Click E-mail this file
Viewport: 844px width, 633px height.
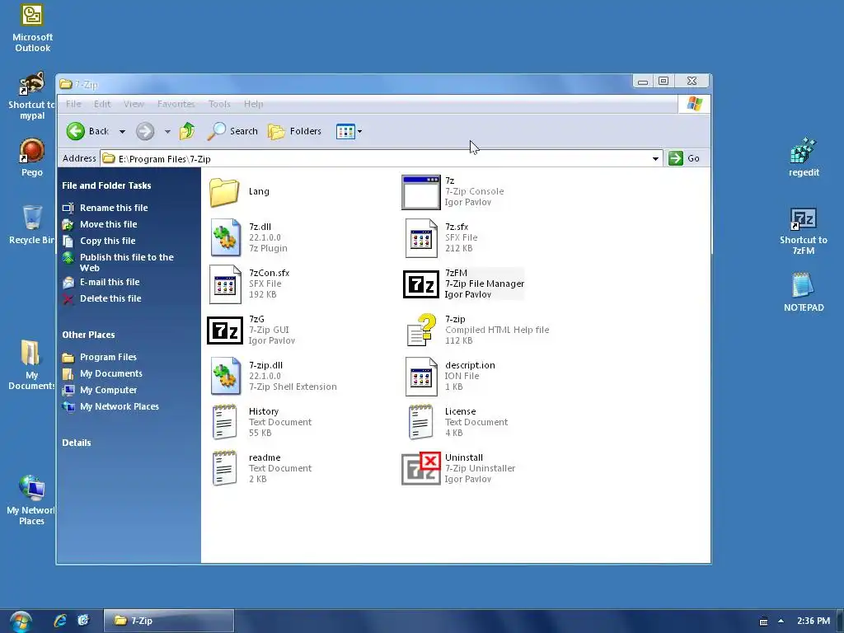coord(110,282)
